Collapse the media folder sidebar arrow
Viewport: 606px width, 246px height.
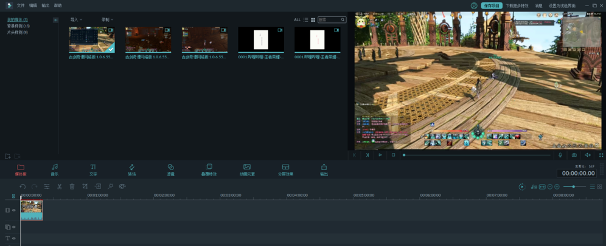point(55,20)
